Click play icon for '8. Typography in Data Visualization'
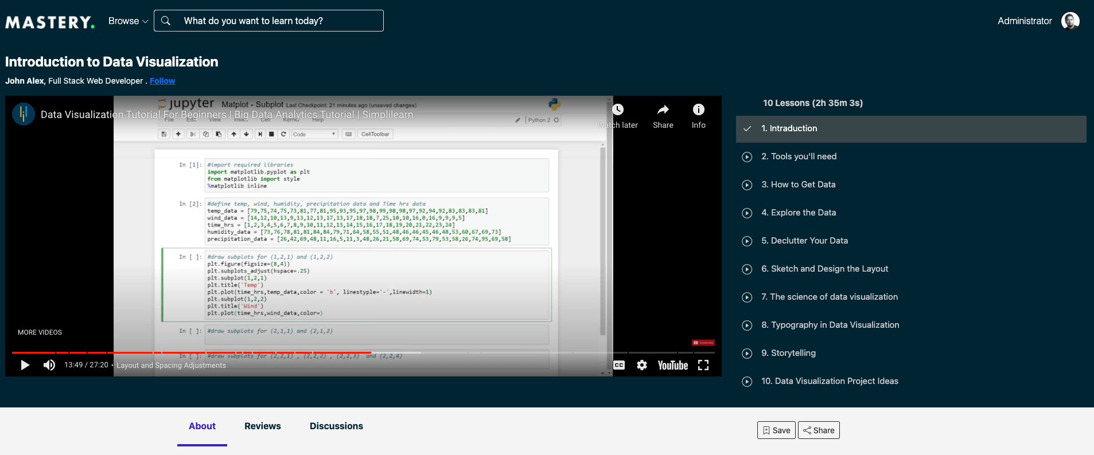The height and width of the screenshot is (455, 1094). pyautogui.click(x=747, y=325)
